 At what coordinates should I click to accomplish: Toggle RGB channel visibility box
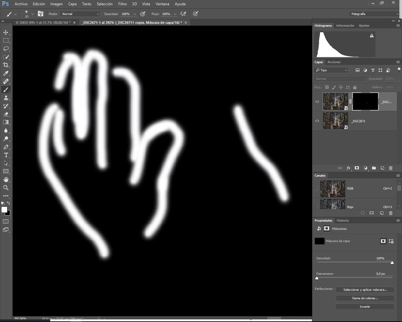tap(316, 188)
